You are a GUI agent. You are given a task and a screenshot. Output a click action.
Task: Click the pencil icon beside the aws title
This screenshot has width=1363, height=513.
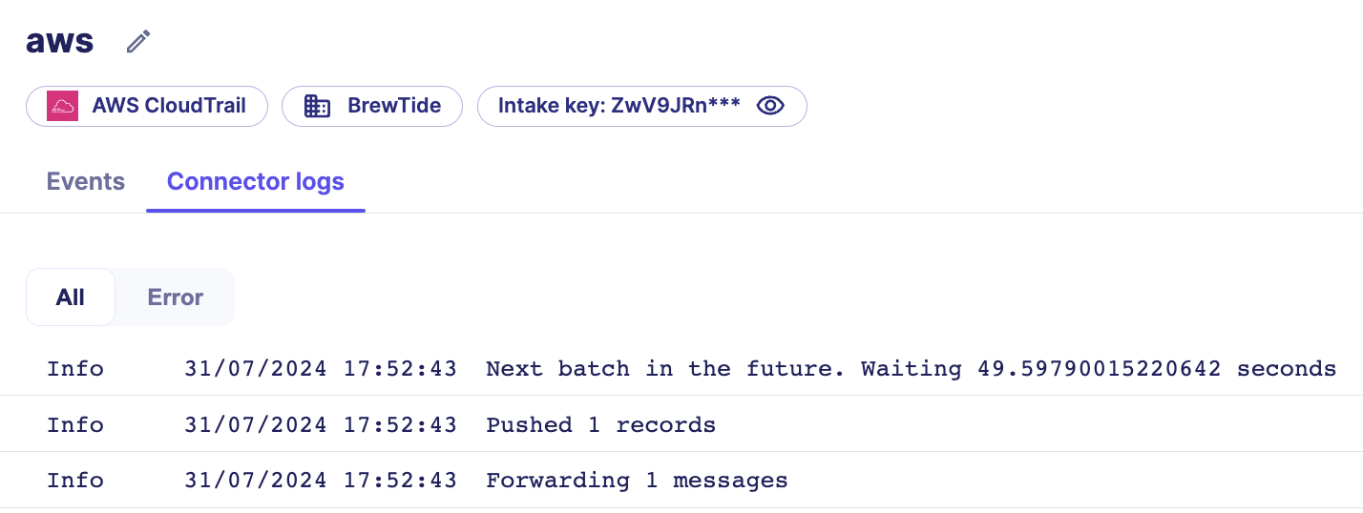pyautogui.click(x=139, y=42)
